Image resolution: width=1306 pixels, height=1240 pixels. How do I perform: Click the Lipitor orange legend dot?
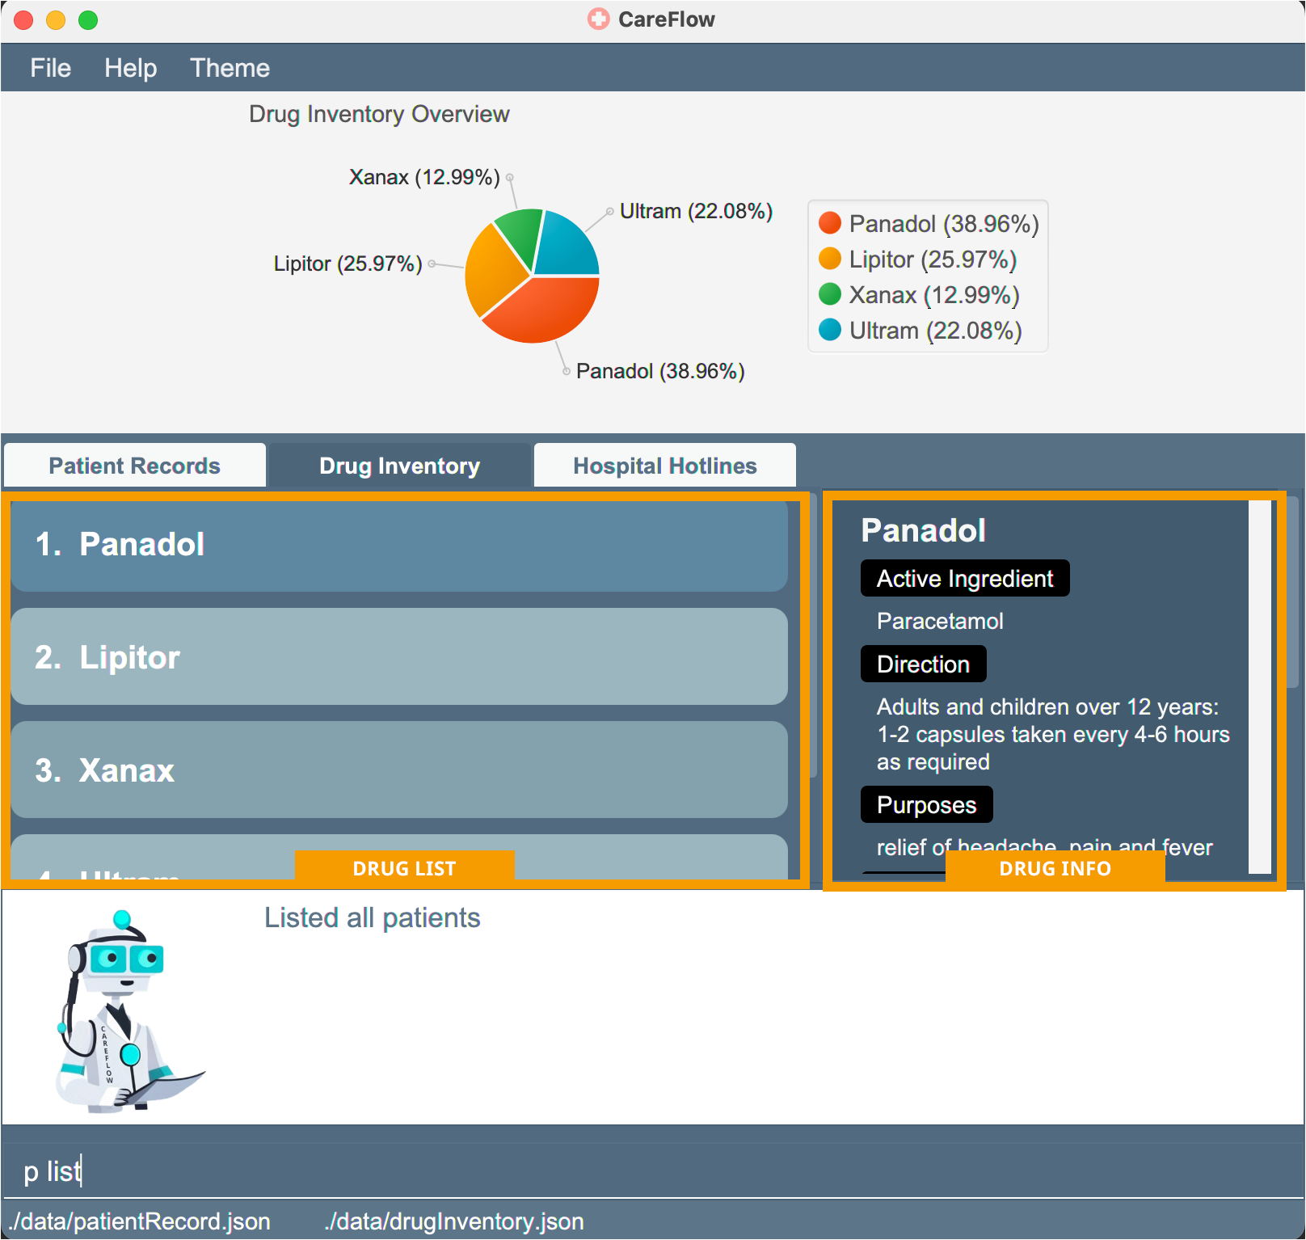830,259
